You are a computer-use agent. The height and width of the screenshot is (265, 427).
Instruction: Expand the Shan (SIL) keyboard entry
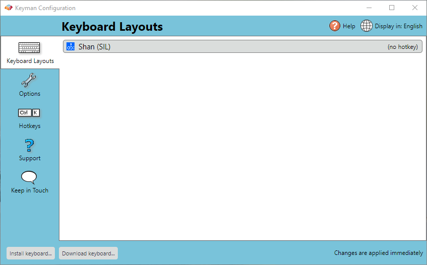(x=242, y=46)
